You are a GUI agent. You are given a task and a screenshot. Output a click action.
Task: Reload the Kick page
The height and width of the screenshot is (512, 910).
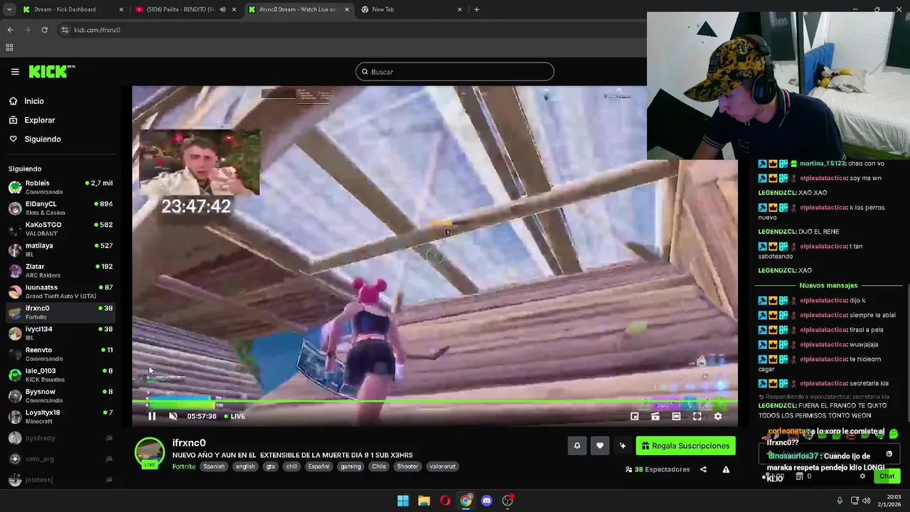click(44, 30)
